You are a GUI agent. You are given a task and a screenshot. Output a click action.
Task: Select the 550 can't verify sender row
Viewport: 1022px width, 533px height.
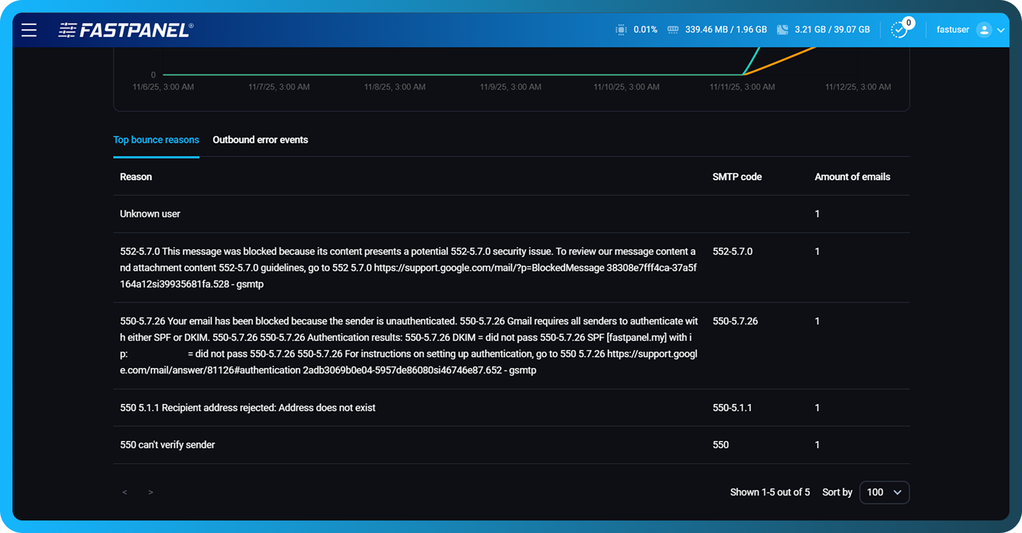[x=167, y=445]
